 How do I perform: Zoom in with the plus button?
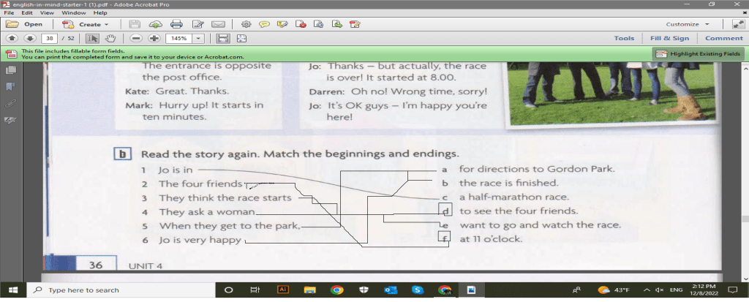[x=154, y=38]
